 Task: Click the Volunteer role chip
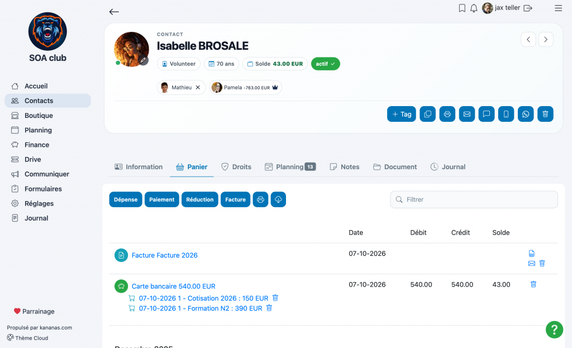[179, 64]
